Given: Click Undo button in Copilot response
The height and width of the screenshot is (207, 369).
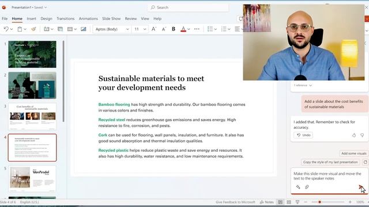Looking at the screenshot, I should point(303,135).
